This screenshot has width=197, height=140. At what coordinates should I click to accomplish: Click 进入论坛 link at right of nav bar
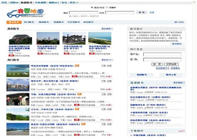point(179,22)
